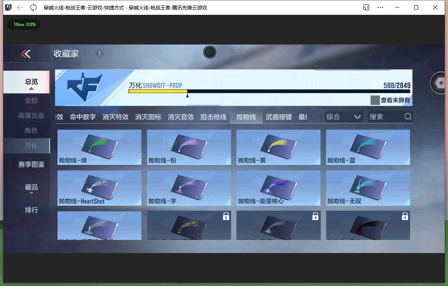The width and height of the screenshot is (448, 286).
Task: Switch to the 武器按键 tab
Action: click(x=279, y=117)
